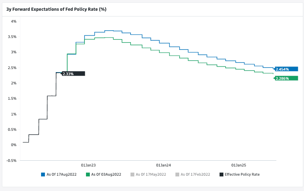This screenshot has height=191, width=304.
Task: Toggle the As Of 17Aug2022 series label
Action: tap(61, 175)
